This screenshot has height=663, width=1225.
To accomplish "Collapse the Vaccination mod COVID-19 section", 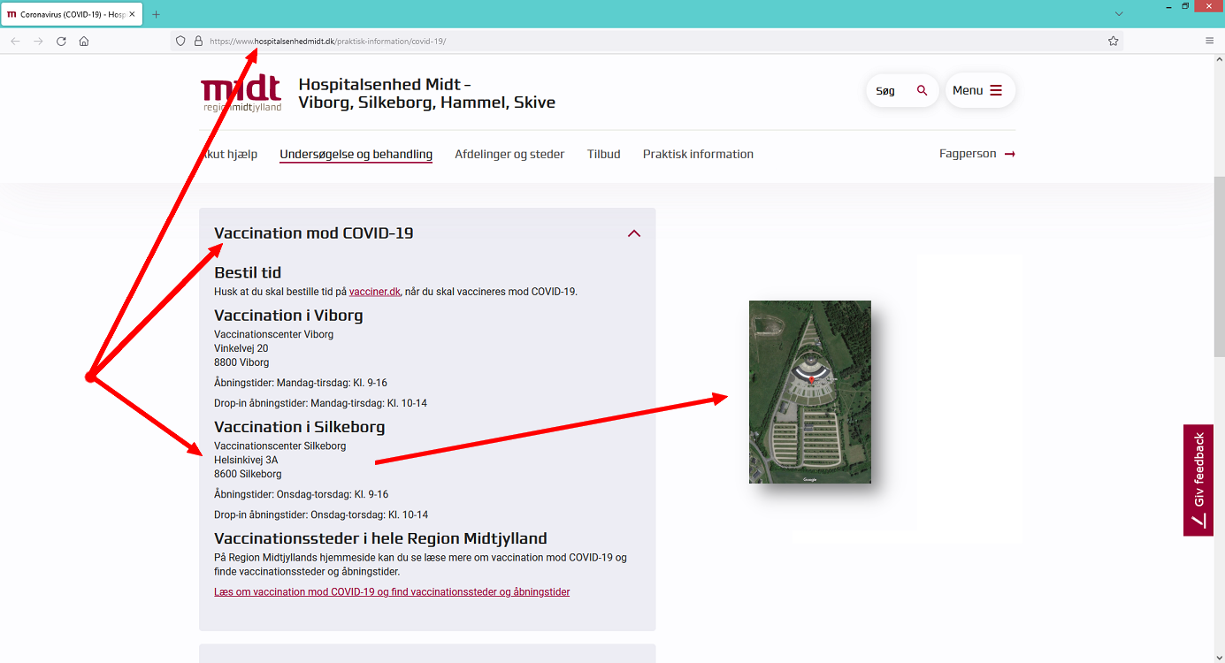I will pos(633,233).
